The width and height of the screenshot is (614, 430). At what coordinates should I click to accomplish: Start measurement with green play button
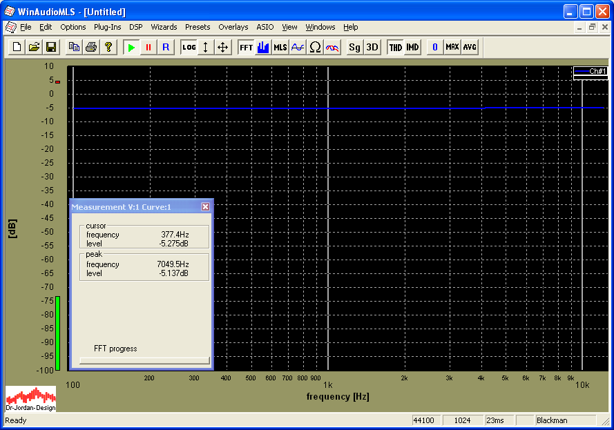pos(131,47)
